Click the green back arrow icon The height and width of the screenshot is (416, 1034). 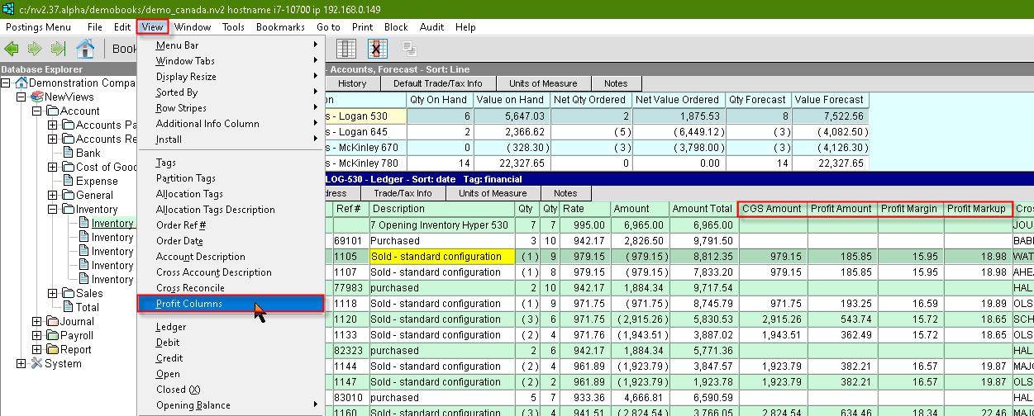click(x=12, y=49)
